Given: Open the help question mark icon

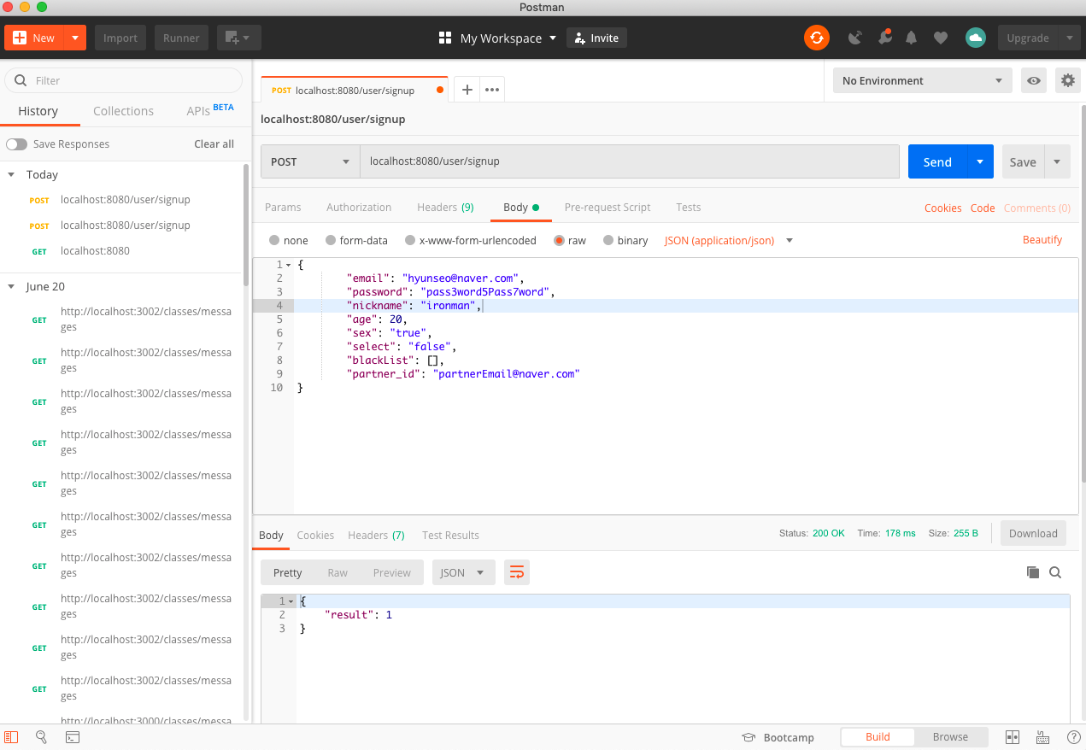Looking at the screenshot, I should coord(1074,736).
